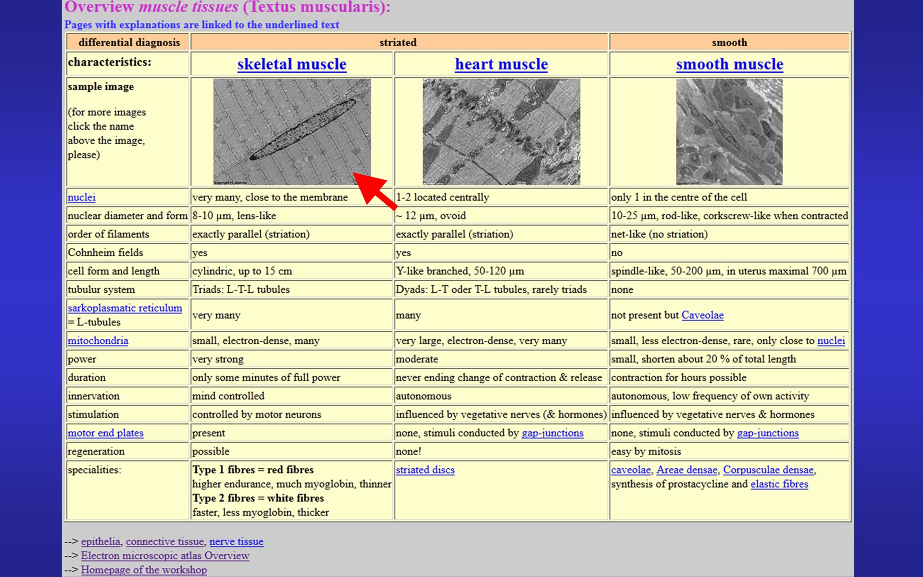The width and height of the screenshot is (923, 577).
Task: Click the heart muscle sample image
Action: 501,132
